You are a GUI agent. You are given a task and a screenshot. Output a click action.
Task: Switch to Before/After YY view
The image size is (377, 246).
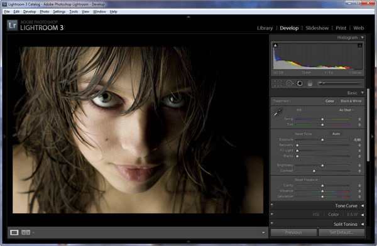[26, 232]
